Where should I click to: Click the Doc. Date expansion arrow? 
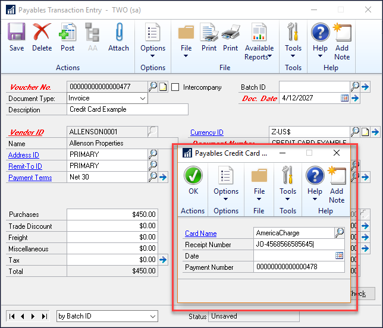coord(355,98)
